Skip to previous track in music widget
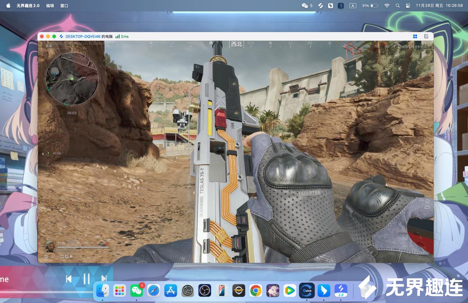The image size is (468, 303). [69, 279]
